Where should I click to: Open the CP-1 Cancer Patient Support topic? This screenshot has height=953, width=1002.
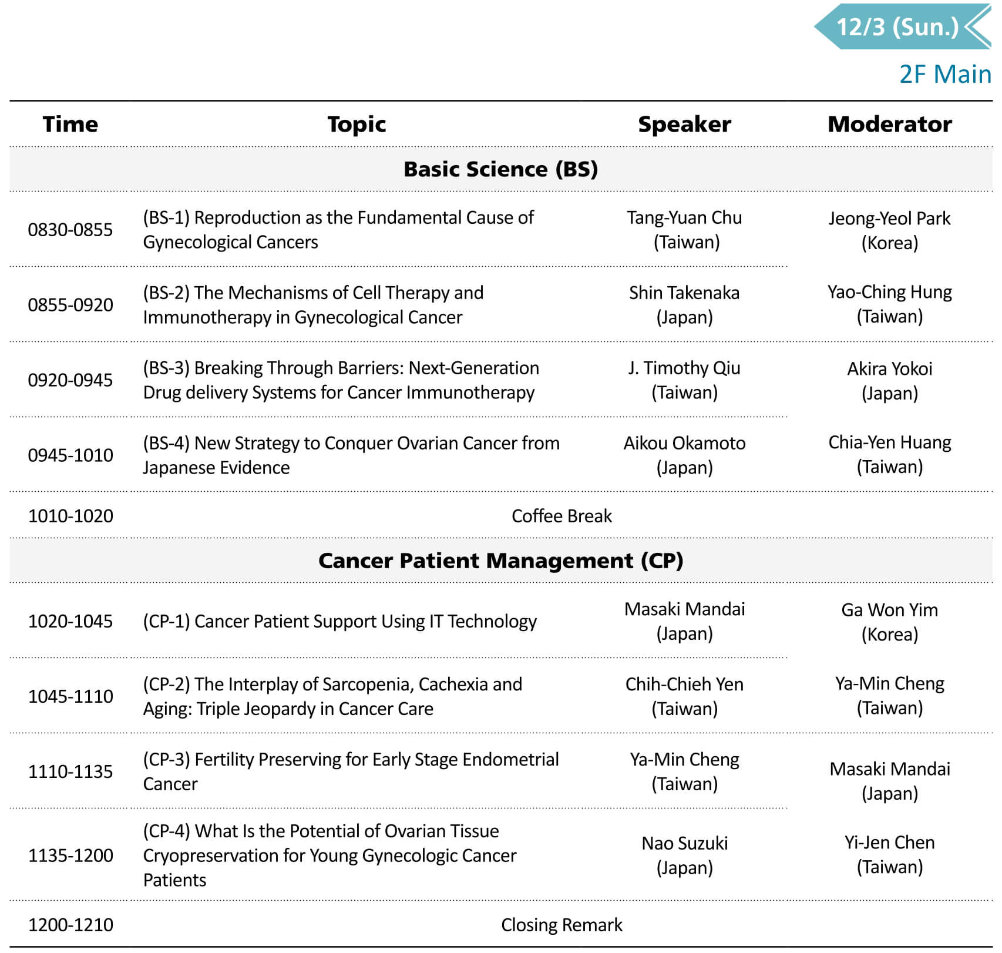tap(339, 622)
